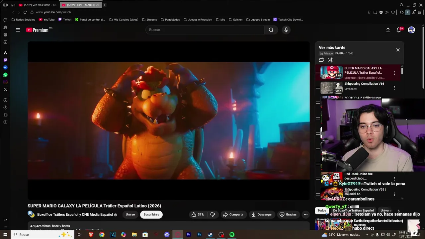The width and height of the screenshot is (425, 239).
Task: Reload the page
Action: tap(25, 12)
